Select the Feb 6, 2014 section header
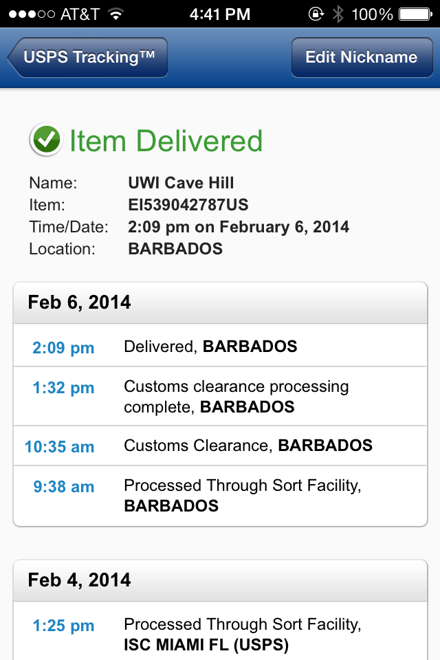Viewport: 440px width, 660px height. point(220,302)
